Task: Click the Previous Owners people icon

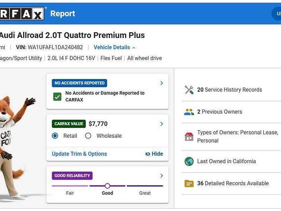Action: pos(189,112)
